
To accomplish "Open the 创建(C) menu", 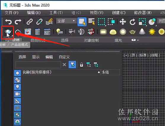I will pos(119,13).
